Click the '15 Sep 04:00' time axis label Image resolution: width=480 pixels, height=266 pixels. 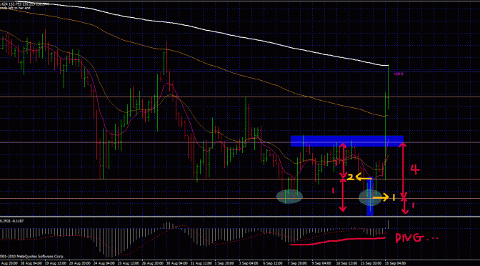[396, 263]
